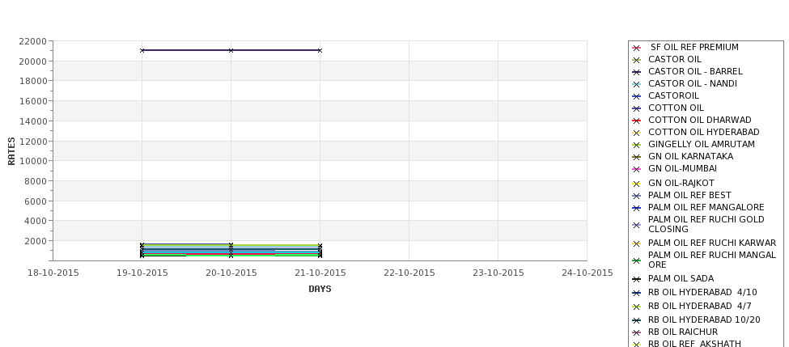Click PALM OIL SADA black legend marker
Screen dimensions: 789x347
636,279
